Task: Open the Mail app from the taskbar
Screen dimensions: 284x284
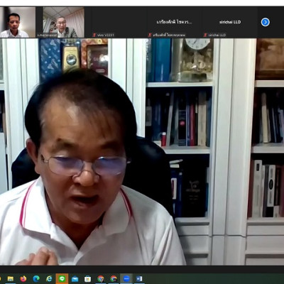Action: pyautogui.click(x=75, y=278)
